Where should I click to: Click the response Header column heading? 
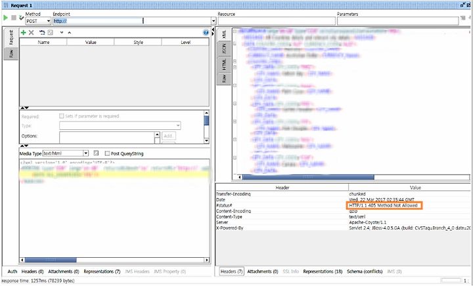coord(282,187)
